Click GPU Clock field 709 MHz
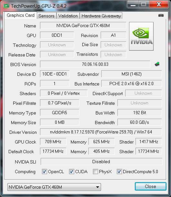The image size is (171, 197). pyautogui.click(x=53, y=142)
